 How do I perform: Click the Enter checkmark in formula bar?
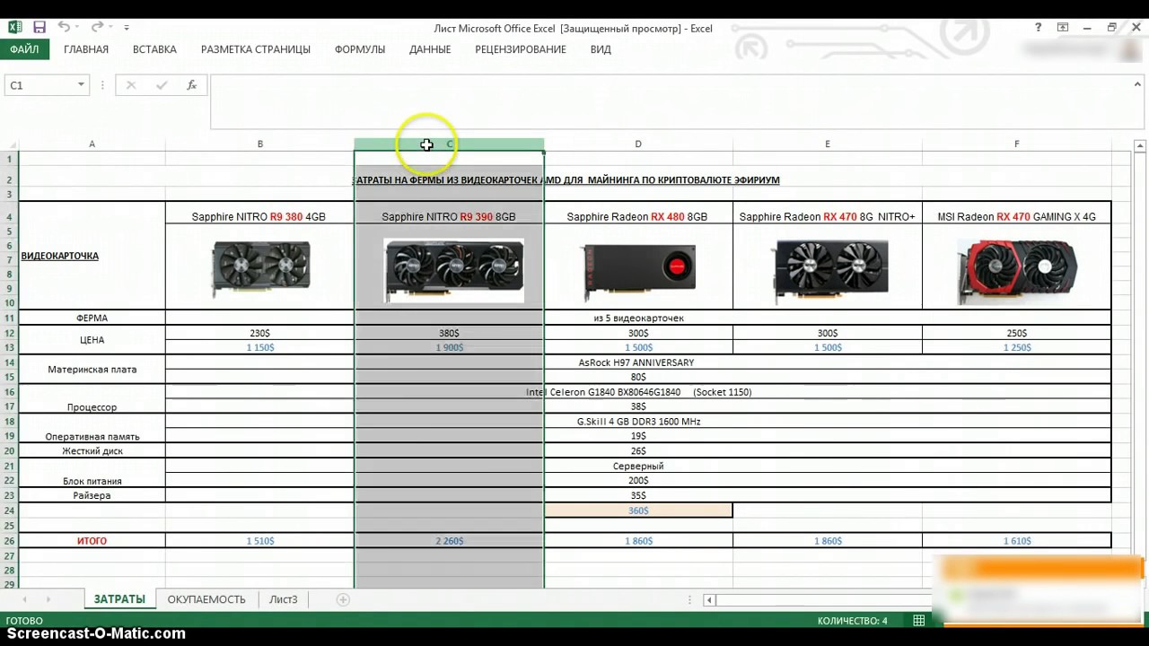162,85
